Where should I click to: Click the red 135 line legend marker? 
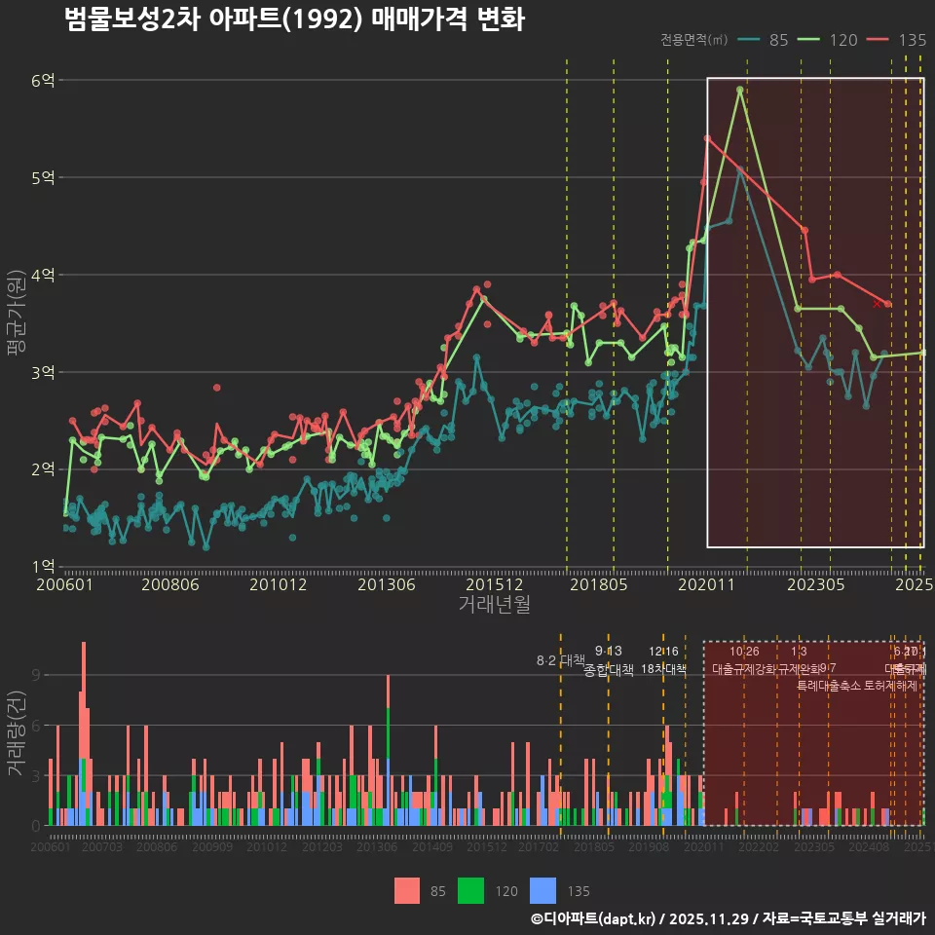[880, 40]
